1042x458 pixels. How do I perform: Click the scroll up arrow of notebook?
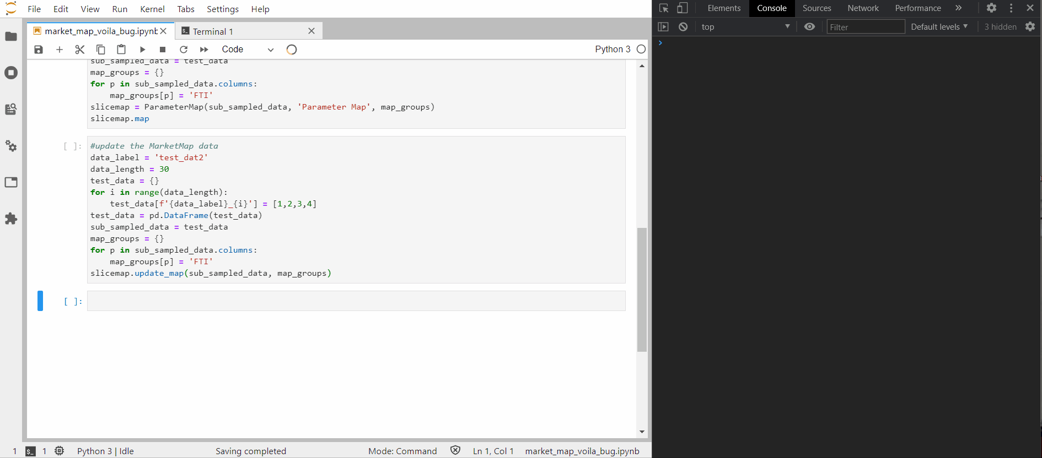coord(642,66)
